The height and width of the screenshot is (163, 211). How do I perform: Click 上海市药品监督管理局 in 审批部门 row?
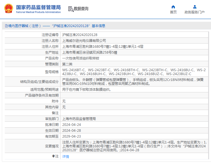[79, 119]
